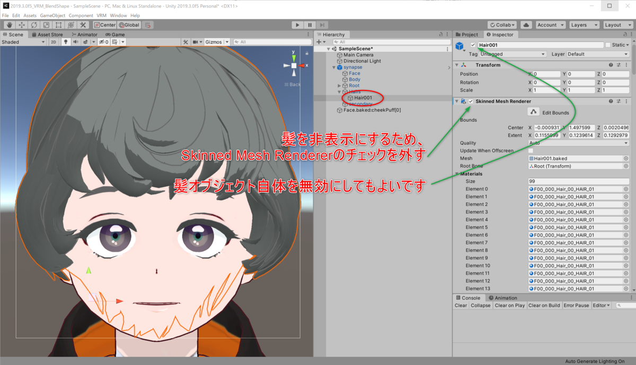The image size is (636, 365).
Task: Switch to the Animation tab
Action: (502, 298)
